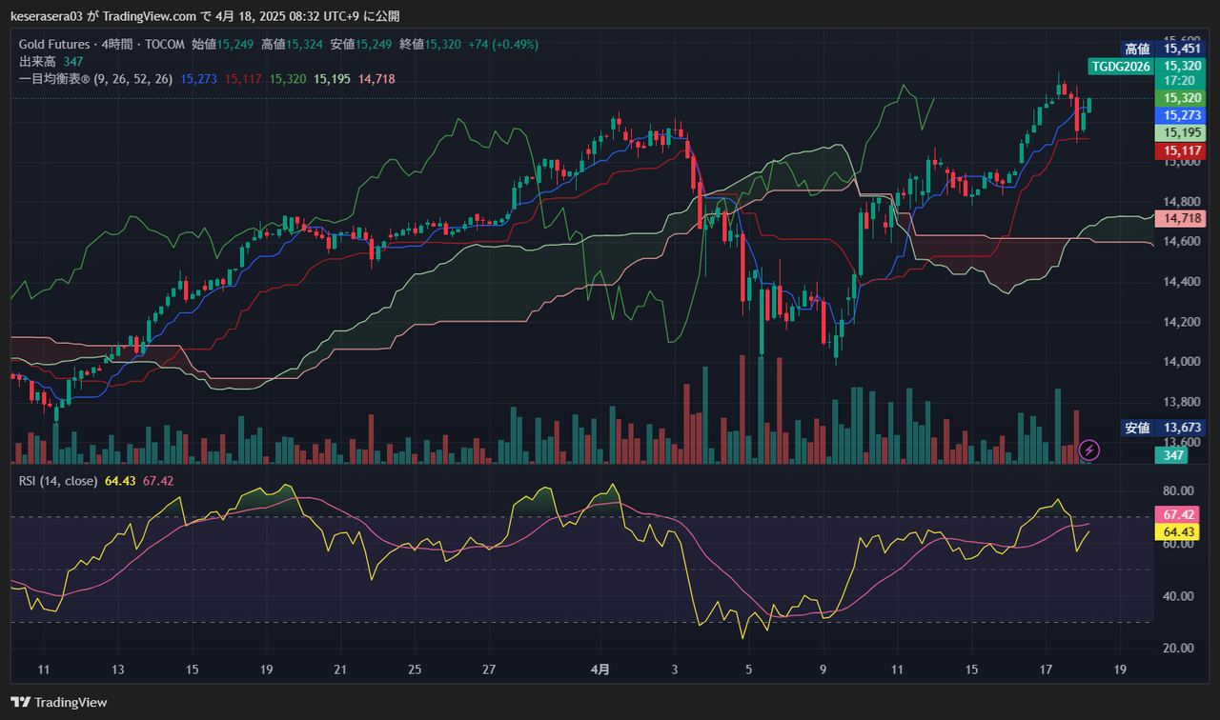Click the 14,200 price scale tick
1220x720 pixels.
tap(1182, 322)
